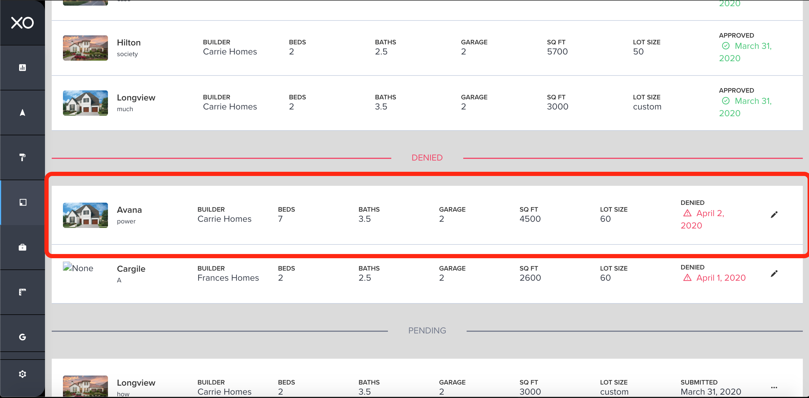Open the pending Longview more options menu
Screen dimensions: 809x398
point(774,387)
